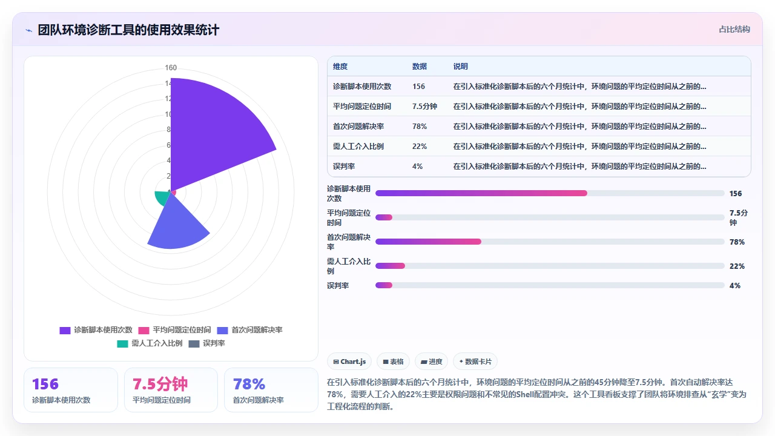The height and width of the screenshot is (436, 775).
Task: Toggle the 诊断脚本使用次数 legend swatch
Action: [65, 330]
